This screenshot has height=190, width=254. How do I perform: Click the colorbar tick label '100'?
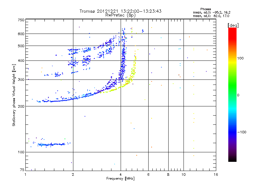pyautogui.click(x=240, y=58)
